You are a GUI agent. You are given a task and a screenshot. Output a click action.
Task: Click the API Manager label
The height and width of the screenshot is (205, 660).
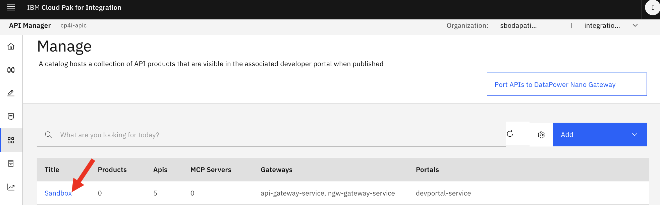(x=30, y=25)
